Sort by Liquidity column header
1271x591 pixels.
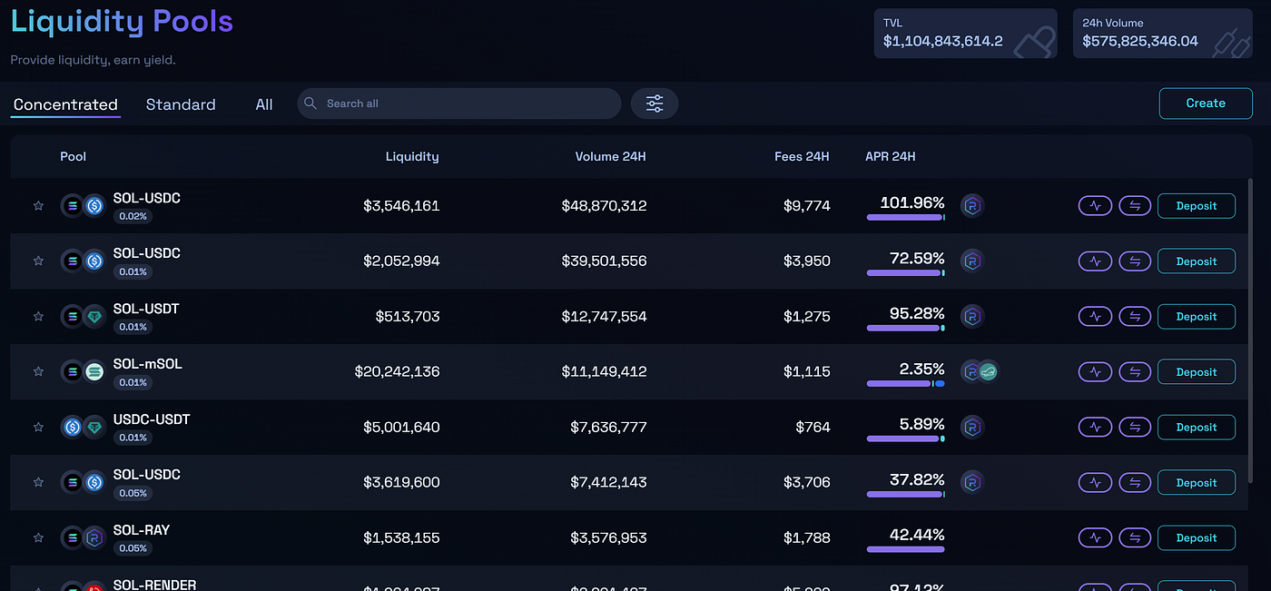[412, 156]
